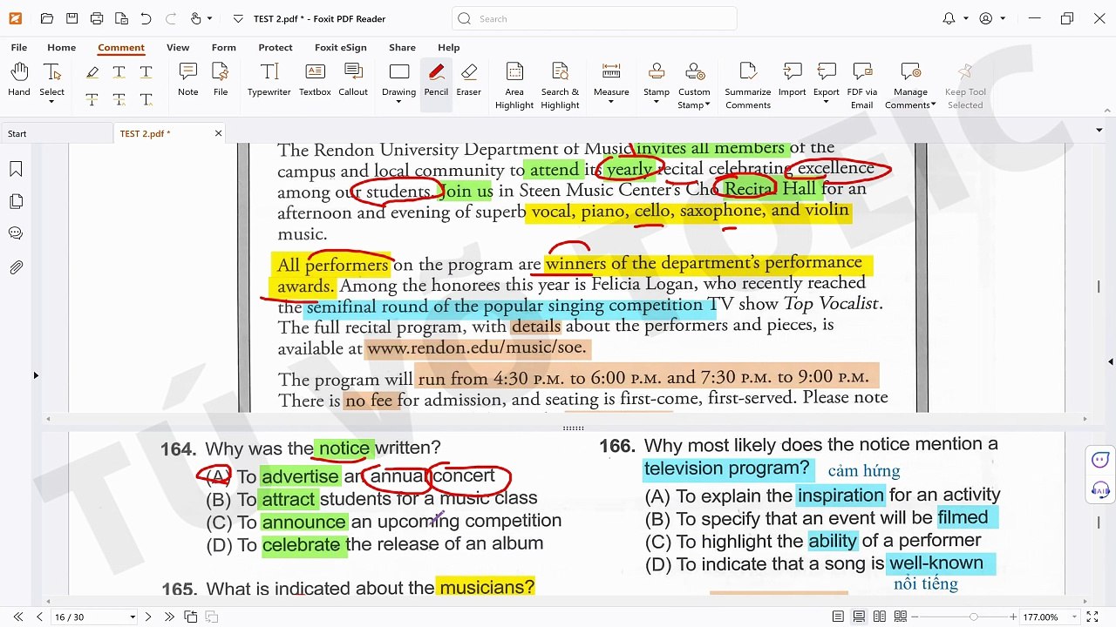Screen dimensions: 1116x627
Task: Open the notifications bell
Action: tap(949, 18)
